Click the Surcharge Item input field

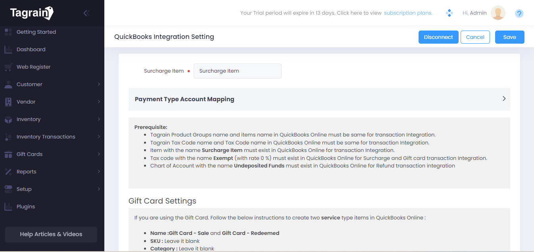pyautogui.click(x=237, y=71)
